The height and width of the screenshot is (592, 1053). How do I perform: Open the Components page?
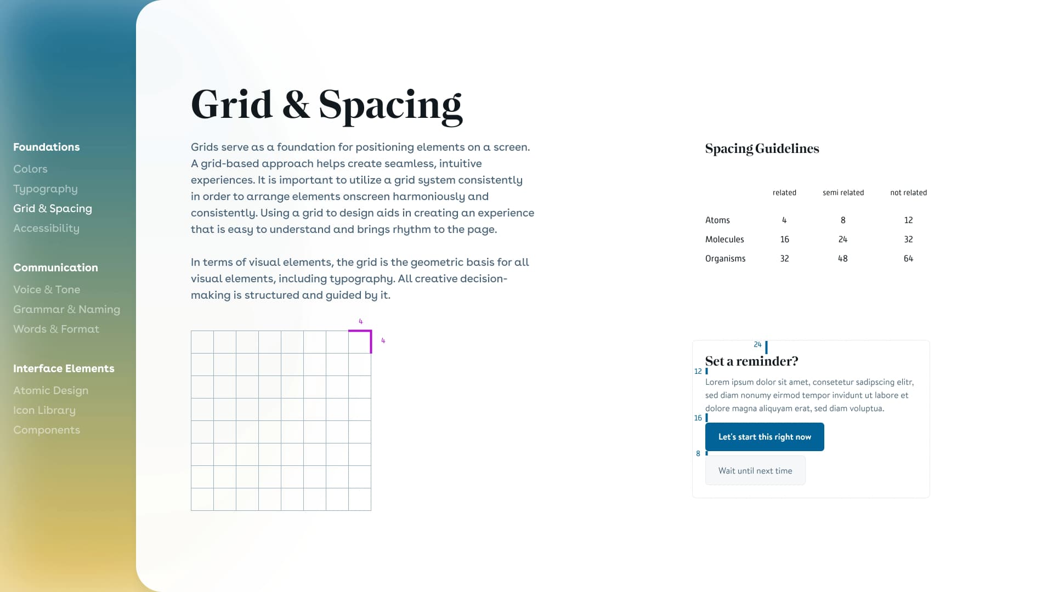(46, 429)
